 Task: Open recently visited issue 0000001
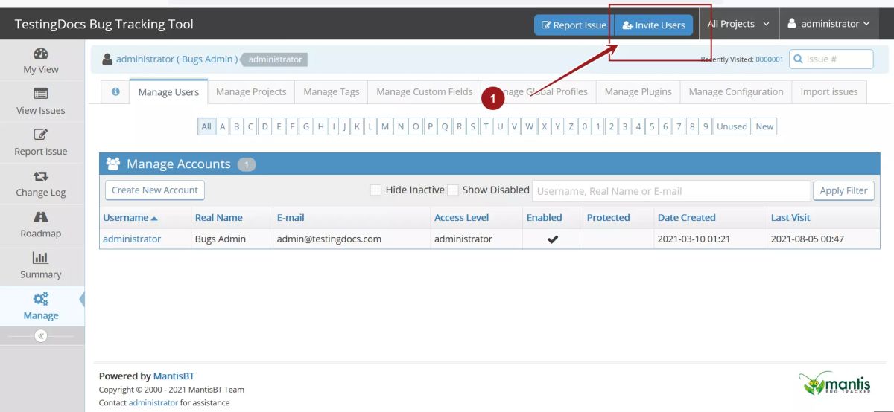pyautogui.click(x=770, y=59)
